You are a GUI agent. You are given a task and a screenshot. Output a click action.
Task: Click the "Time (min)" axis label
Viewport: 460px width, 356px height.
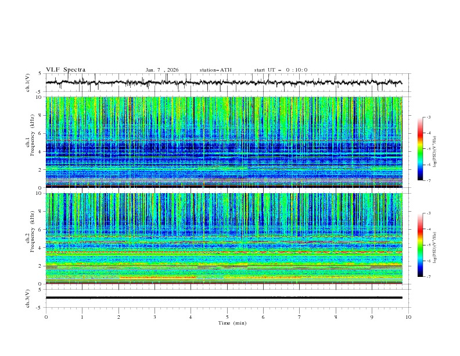pos(232,323)
